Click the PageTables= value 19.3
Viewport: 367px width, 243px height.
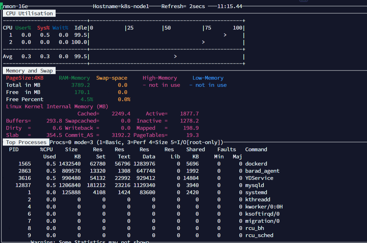coord(193,135)
